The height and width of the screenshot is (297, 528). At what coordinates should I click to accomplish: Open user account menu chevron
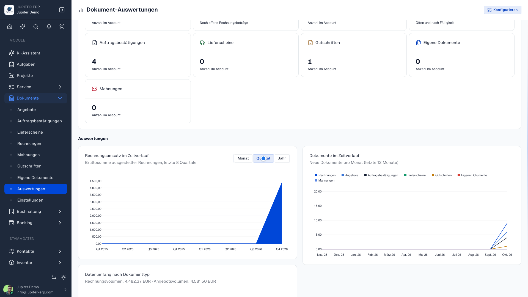tap(65, 290)
